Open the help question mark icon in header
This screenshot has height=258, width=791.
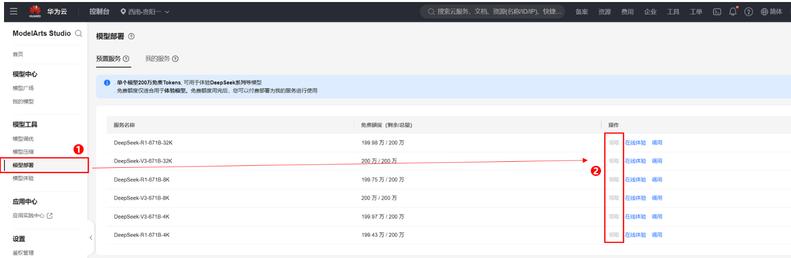(749, 12)
